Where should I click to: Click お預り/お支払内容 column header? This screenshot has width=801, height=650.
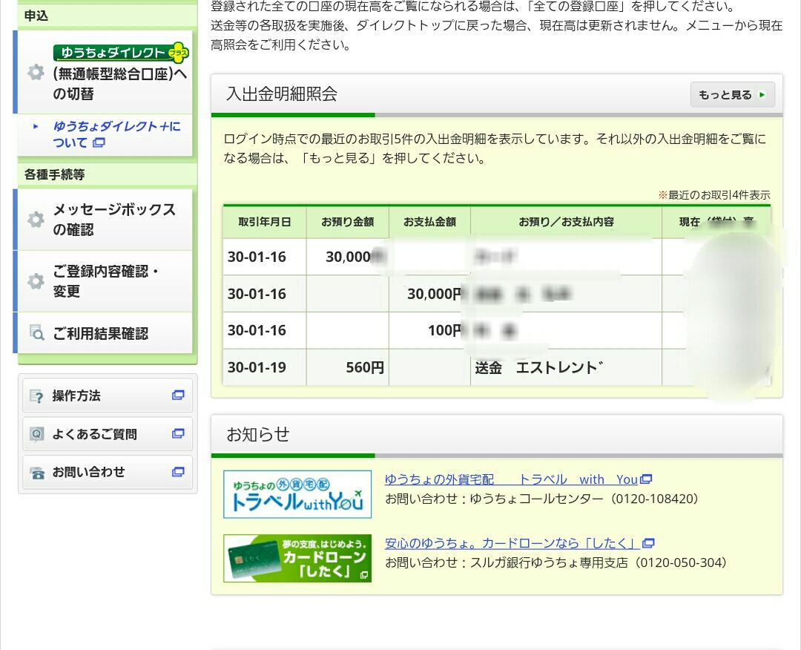coord(566,222)
